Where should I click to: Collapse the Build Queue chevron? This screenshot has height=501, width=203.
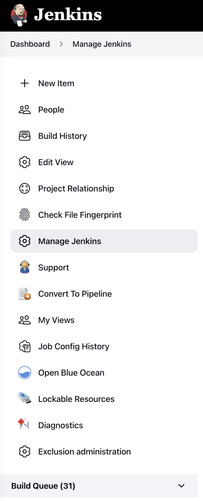pos(181,486)
